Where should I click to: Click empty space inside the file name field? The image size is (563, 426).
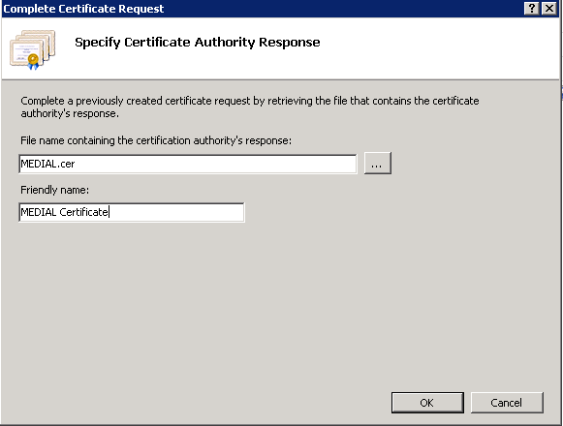click(215, 164)
